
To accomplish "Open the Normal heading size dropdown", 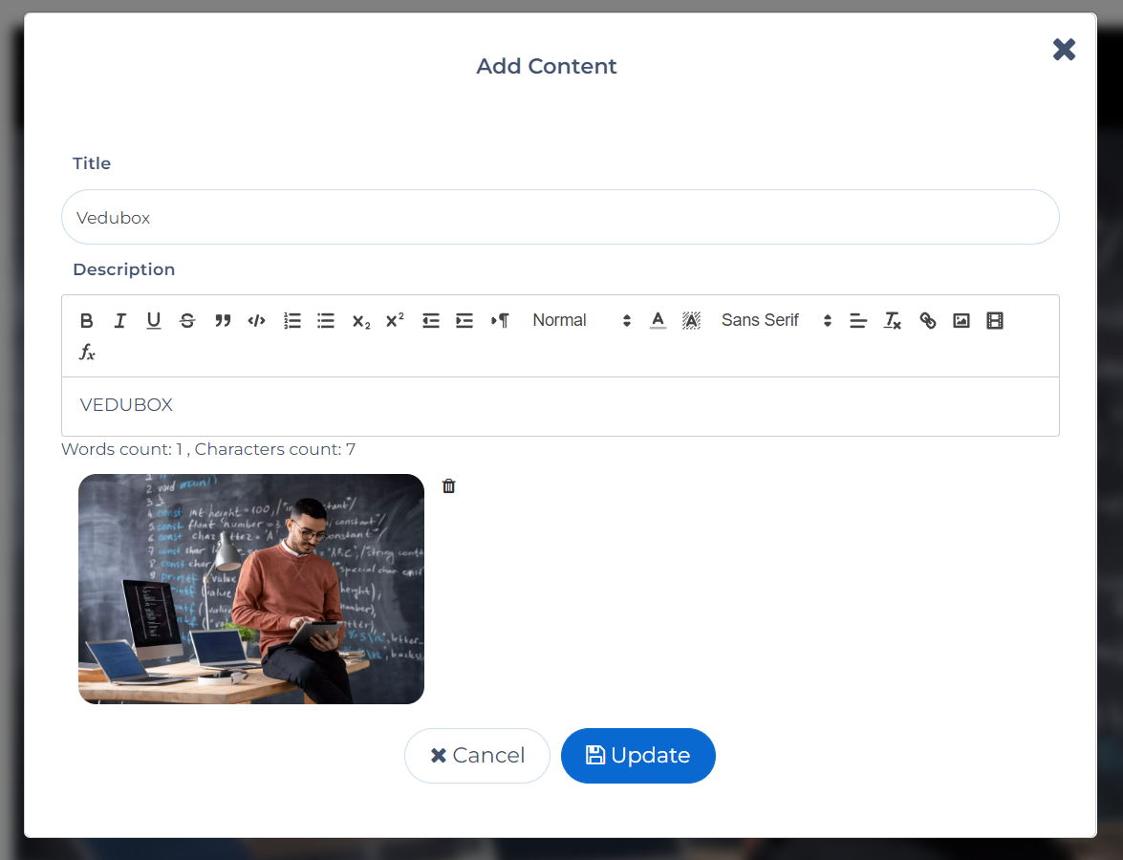I will 581,321.
